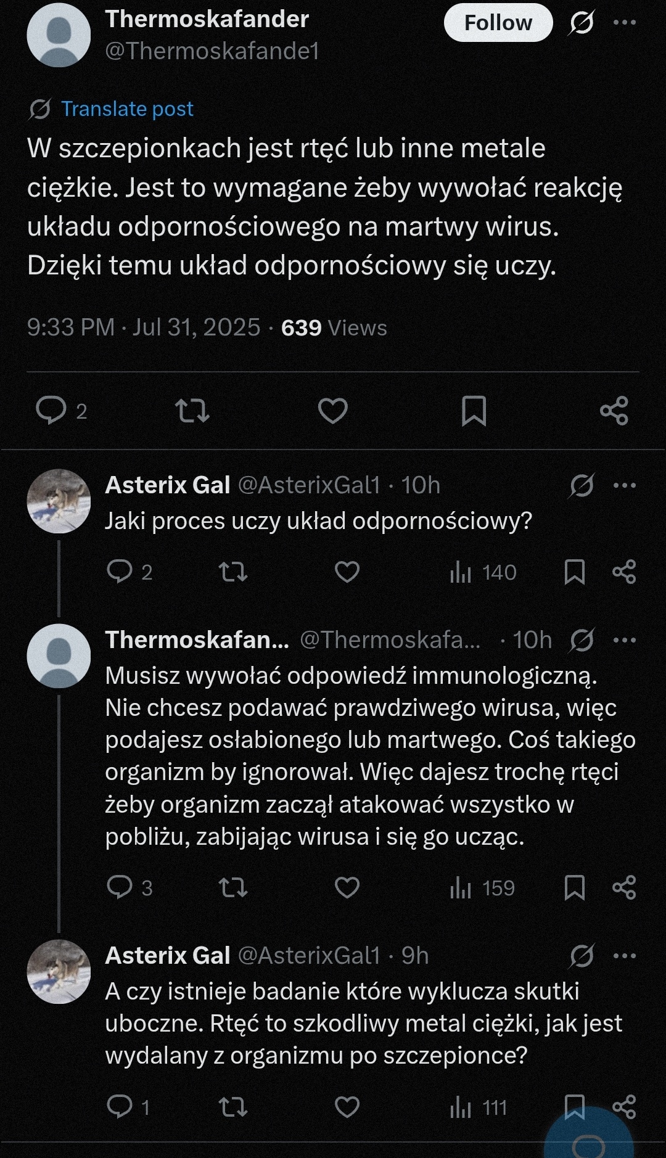Bookmark Thermoskafander's post
Viewport: 666px width, 1158px height.
(x=475, y=410)
